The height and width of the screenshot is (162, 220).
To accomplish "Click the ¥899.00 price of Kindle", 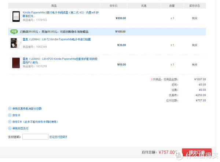I will pyautogui.click(x=121, y=18).
